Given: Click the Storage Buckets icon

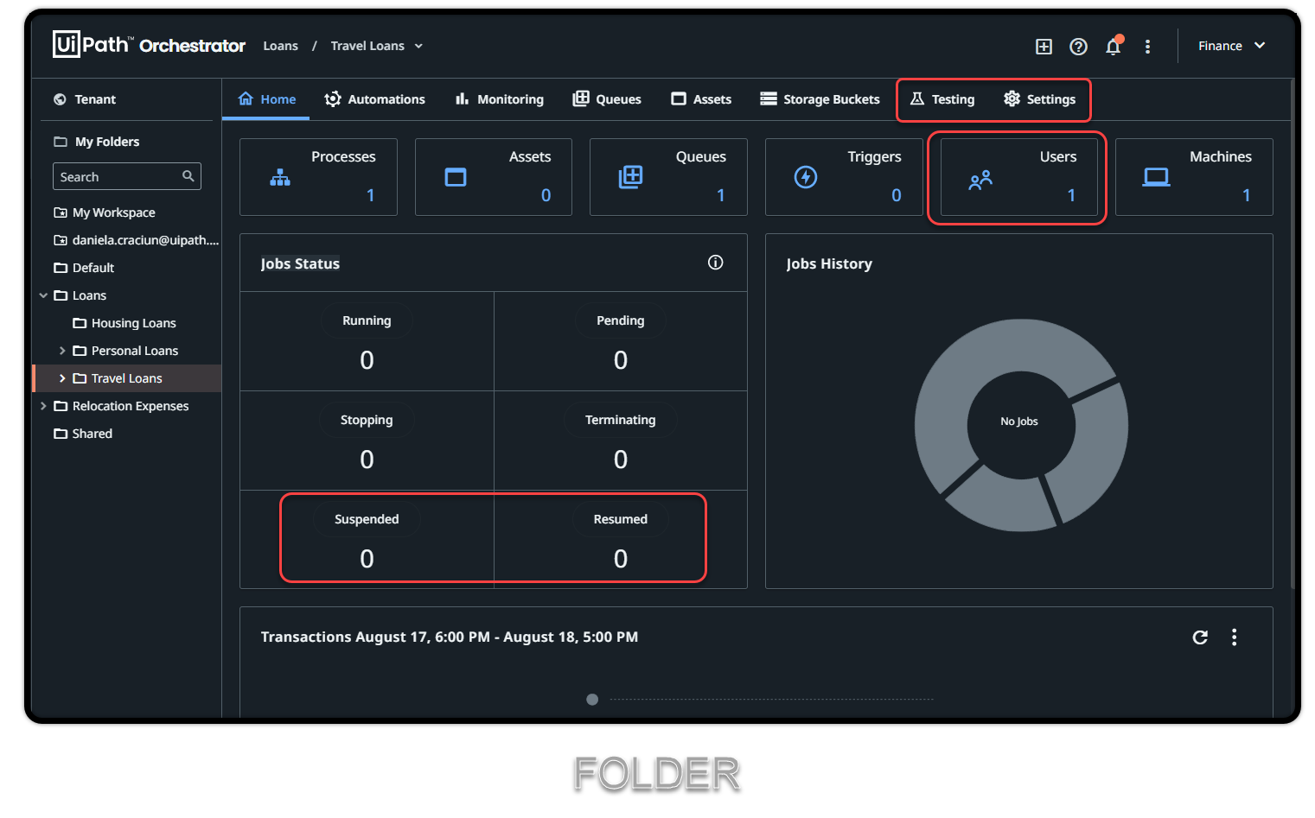Looking at the screenshot, I should [769, 98].
